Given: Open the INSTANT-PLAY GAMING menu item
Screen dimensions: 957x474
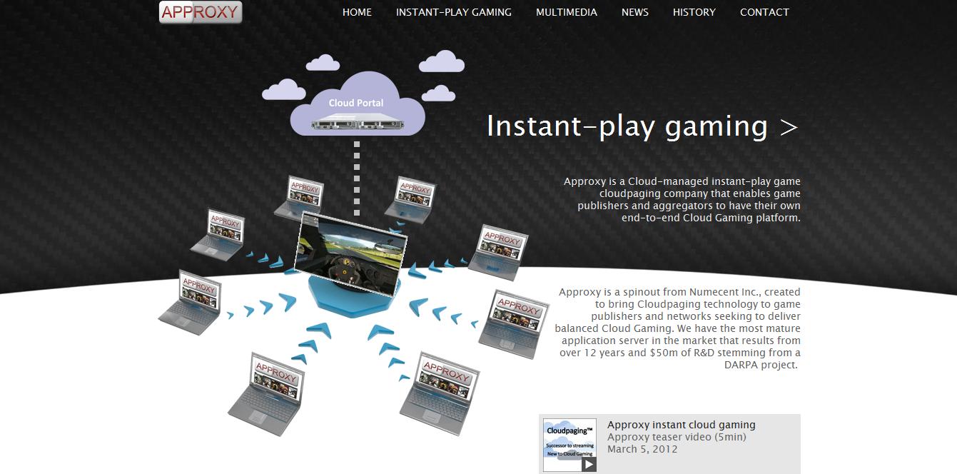Looking at the screenshot, I should pyautogui.click(x=454, y=12).
